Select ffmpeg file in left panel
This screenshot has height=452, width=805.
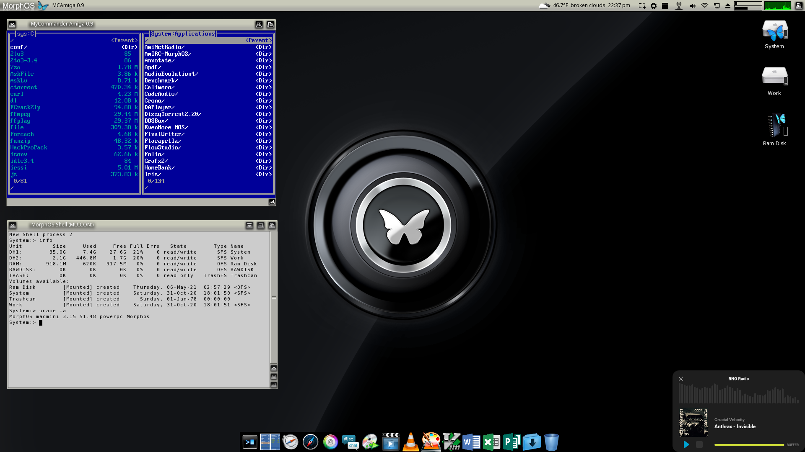pos(20,114)
